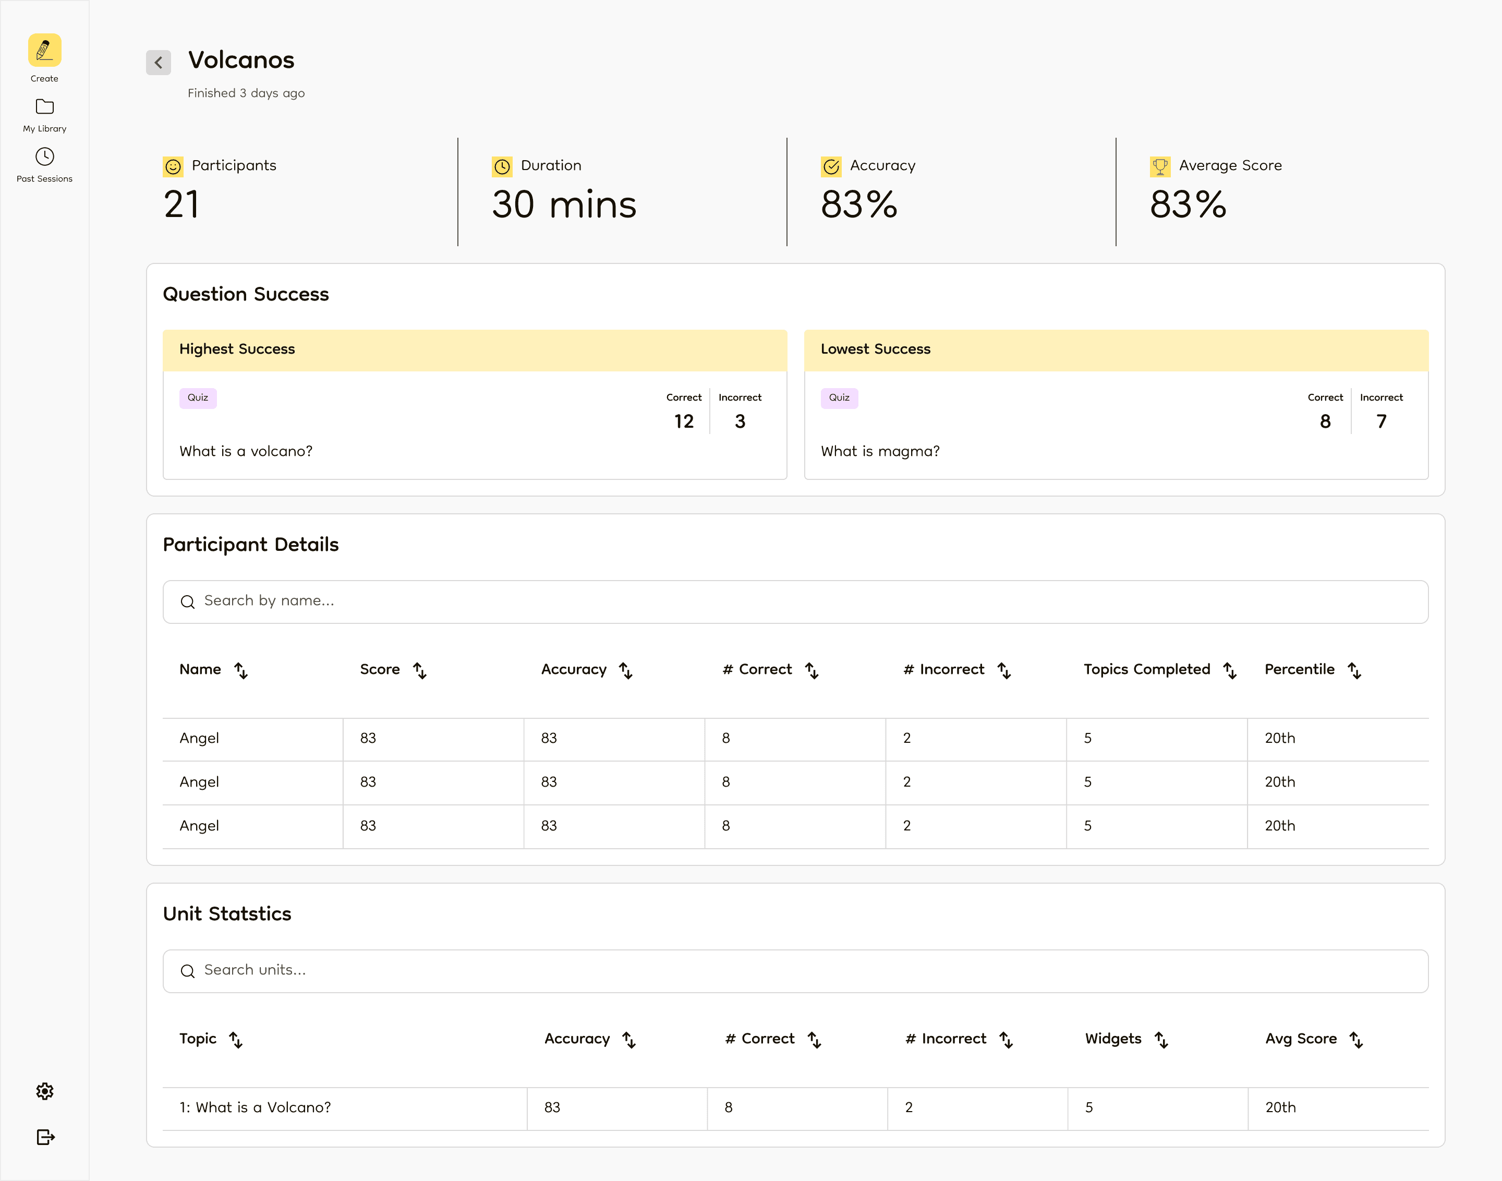Click the logout icon in sidebar

(45, 1137)
